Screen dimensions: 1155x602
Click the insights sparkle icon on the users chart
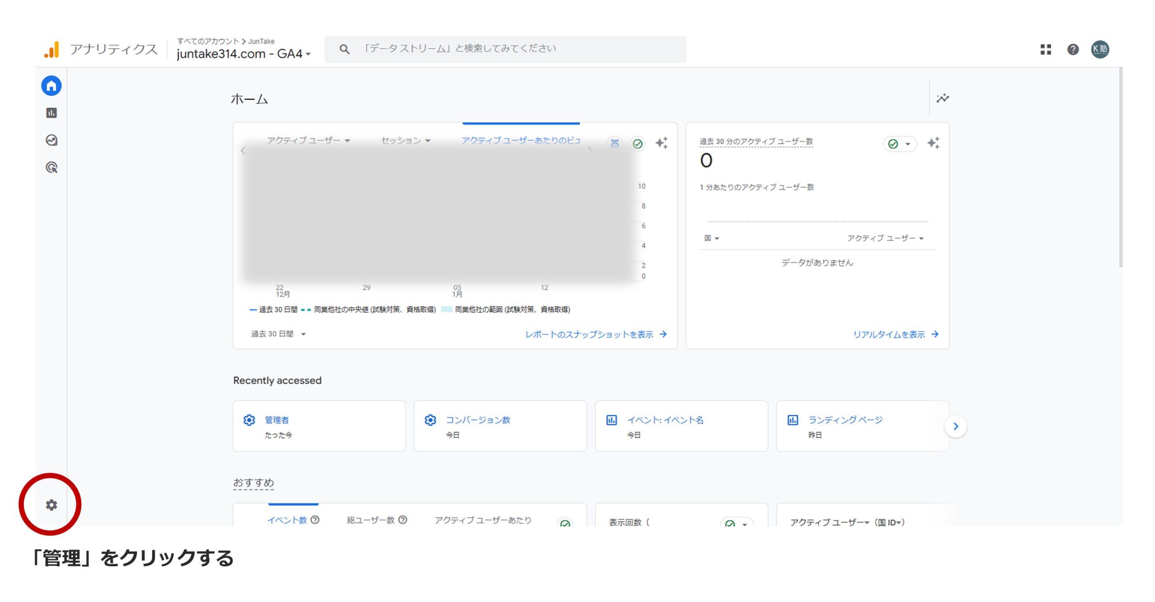click(662, 143)
